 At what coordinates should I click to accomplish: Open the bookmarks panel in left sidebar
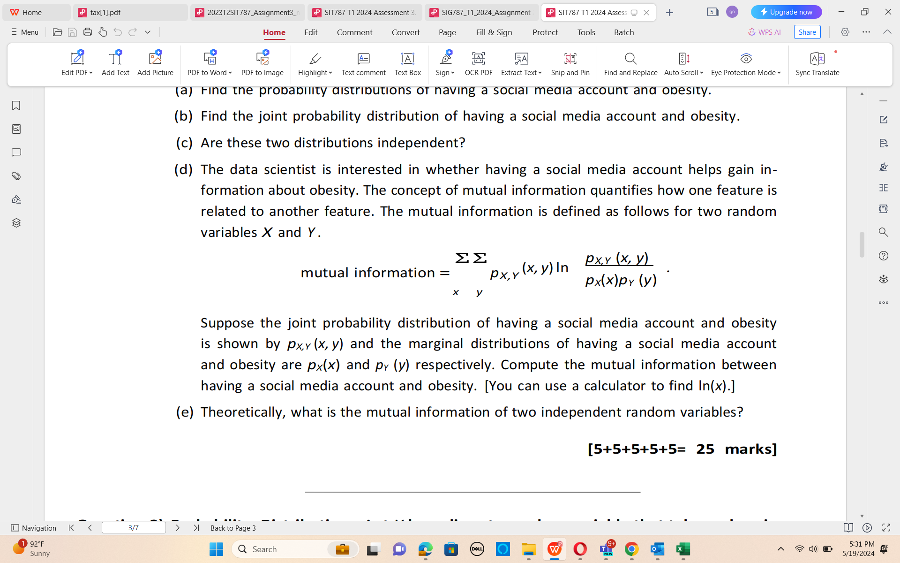click(16, 106)
